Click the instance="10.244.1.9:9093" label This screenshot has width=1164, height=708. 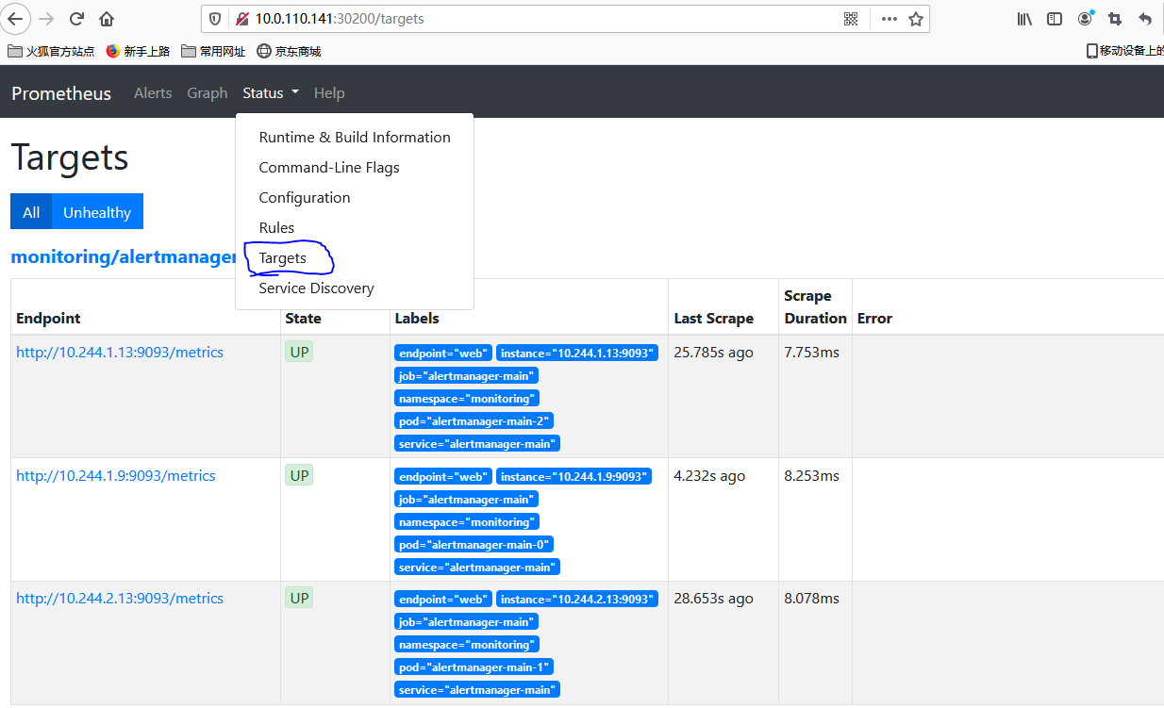(x=574, y=477)
